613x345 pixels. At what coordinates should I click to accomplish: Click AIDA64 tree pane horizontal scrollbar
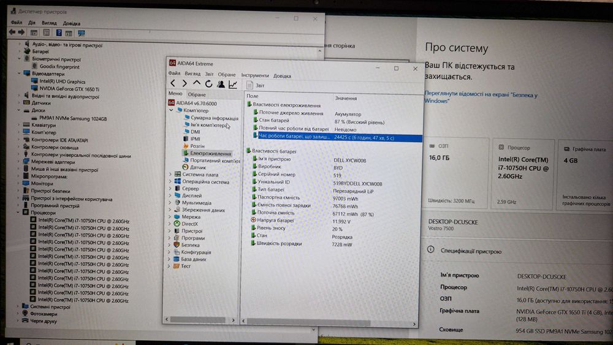point(198,320)
